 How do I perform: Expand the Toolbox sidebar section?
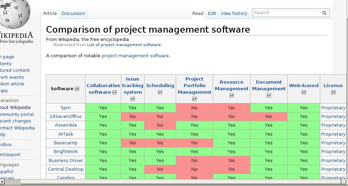pyautogui.click(x=6, y=145)
